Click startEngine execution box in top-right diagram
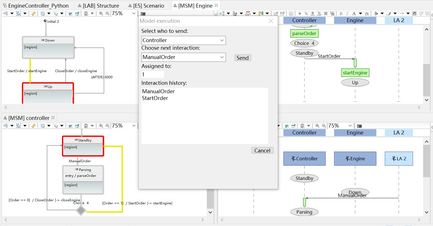This screenshot has width=433, height=226. pos(355,73)
